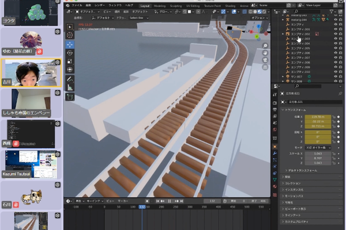The image size is (346, 230).
Task: Select the Measure tool
Action: (70, 87)
